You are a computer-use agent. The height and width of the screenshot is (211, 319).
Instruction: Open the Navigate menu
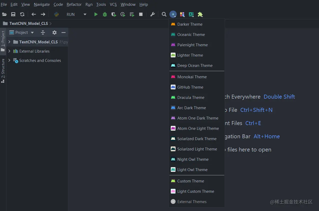tap(42, 4)
